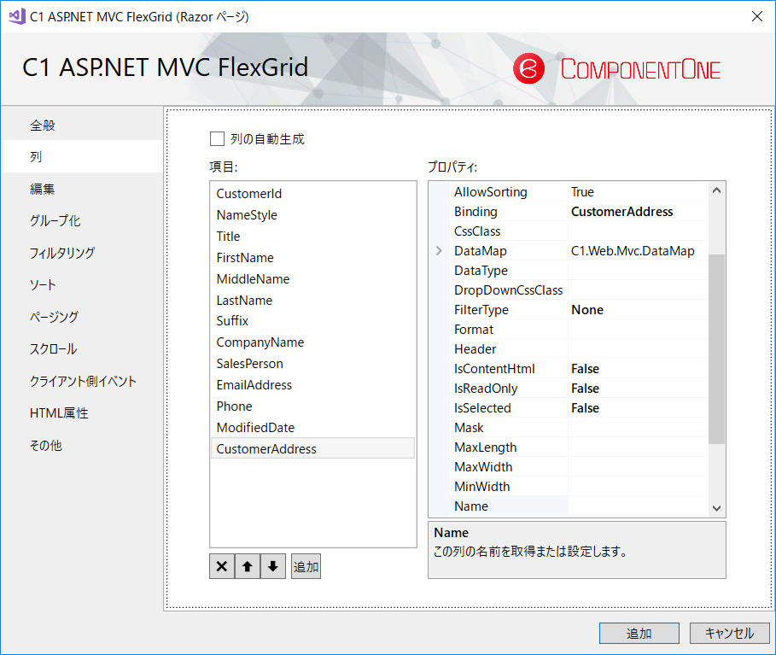Click the AllowSorting value True
776x655 pixels.
pos(638,191)
